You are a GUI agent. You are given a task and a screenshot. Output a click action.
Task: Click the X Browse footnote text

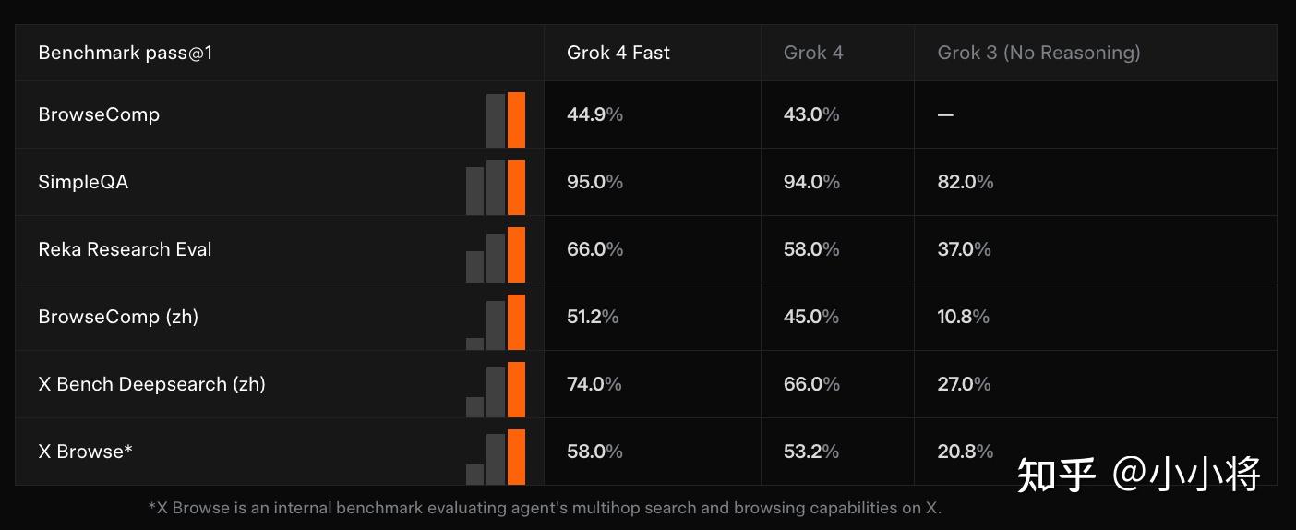[545, 508]
